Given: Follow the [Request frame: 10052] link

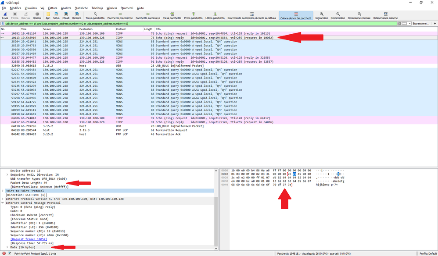Looking at the screenshot, I should (x=29, y=239).
